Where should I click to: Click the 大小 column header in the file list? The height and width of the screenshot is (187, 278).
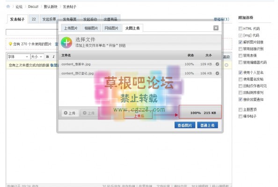click(208, 55)
